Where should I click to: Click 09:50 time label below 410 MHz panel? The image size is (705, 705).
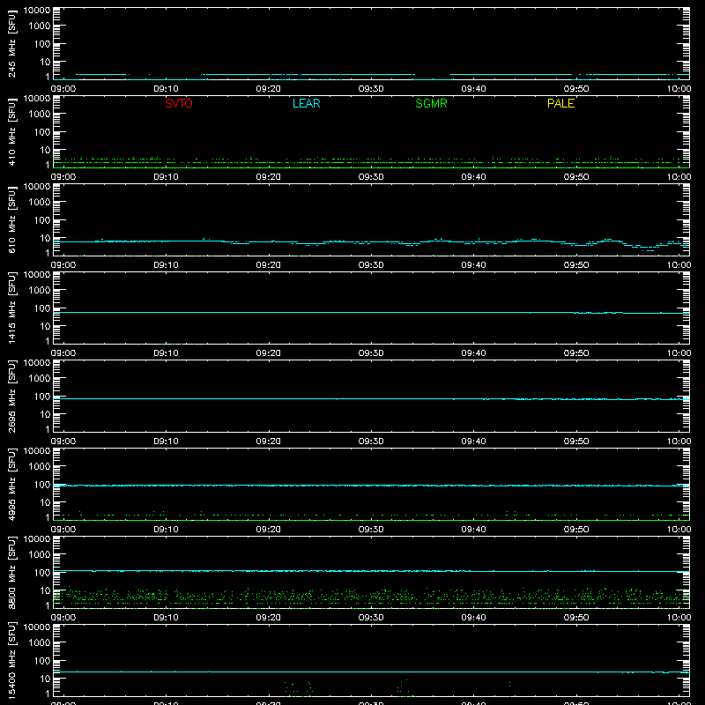coord(576,177)
